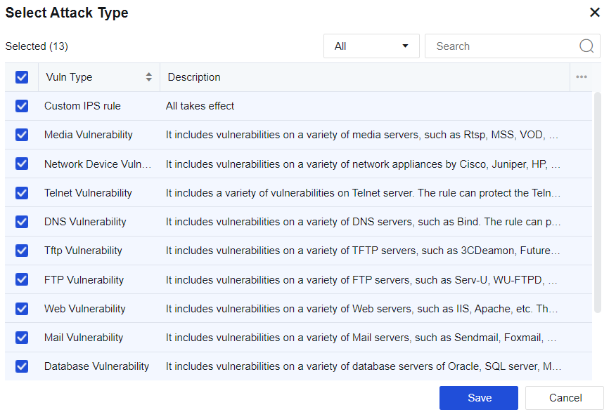The width and height of the screenshot is (616, 412).
Task: Uncheck the Web Vulnerability checkbox
Action: (22, 309)
